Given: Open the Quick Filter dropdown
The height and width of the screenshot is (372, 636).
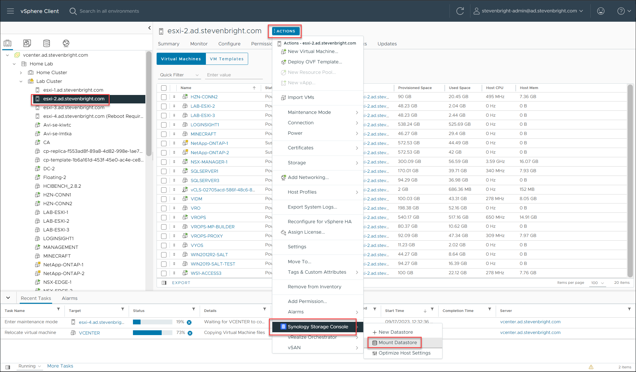Looking at the screenshot, I should (179, 75).
